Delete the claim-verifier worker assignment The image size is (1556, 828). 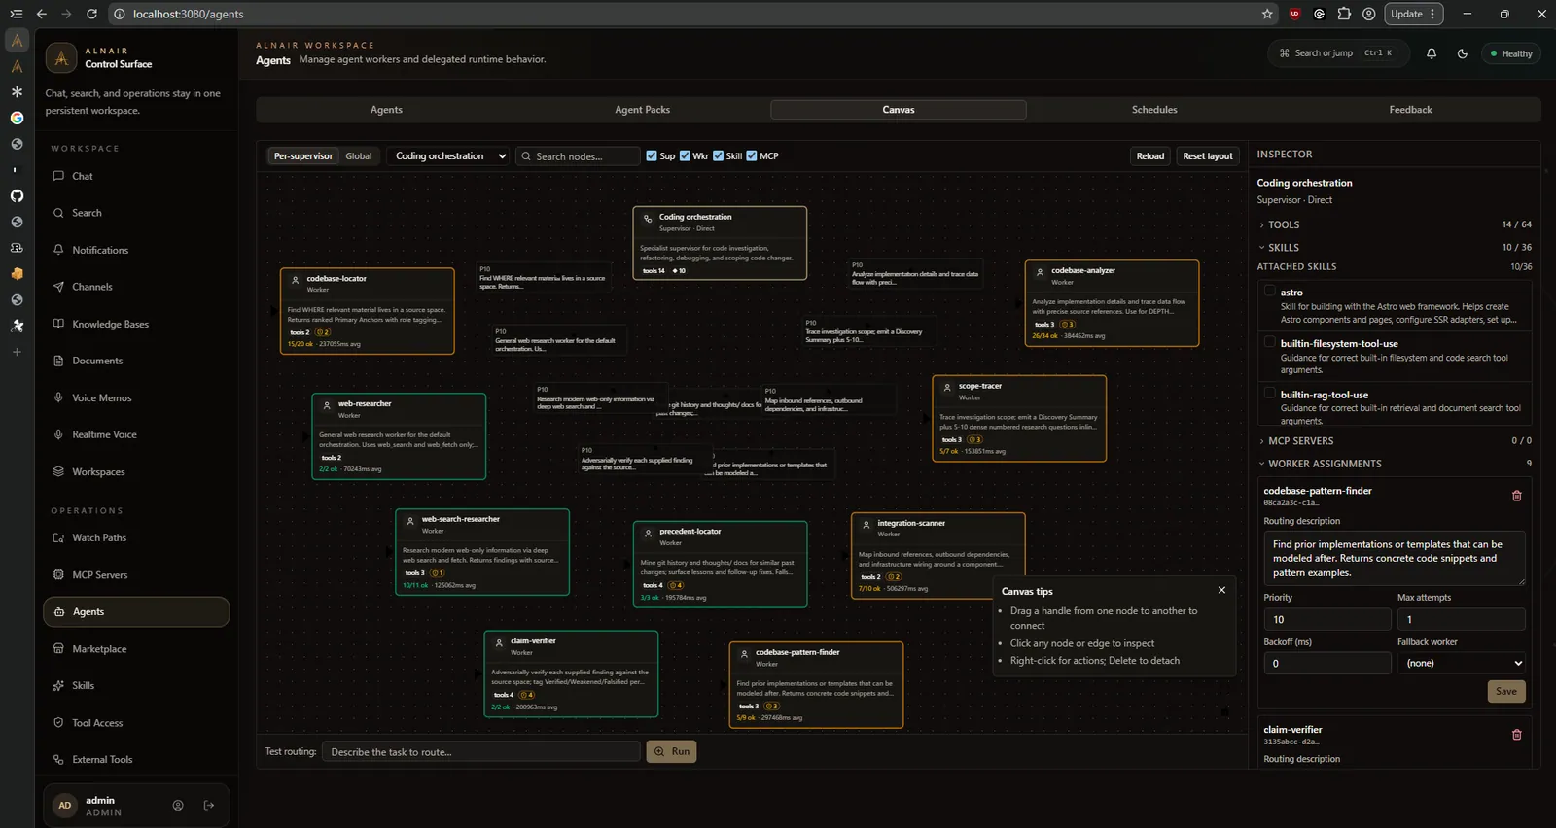1516,735
